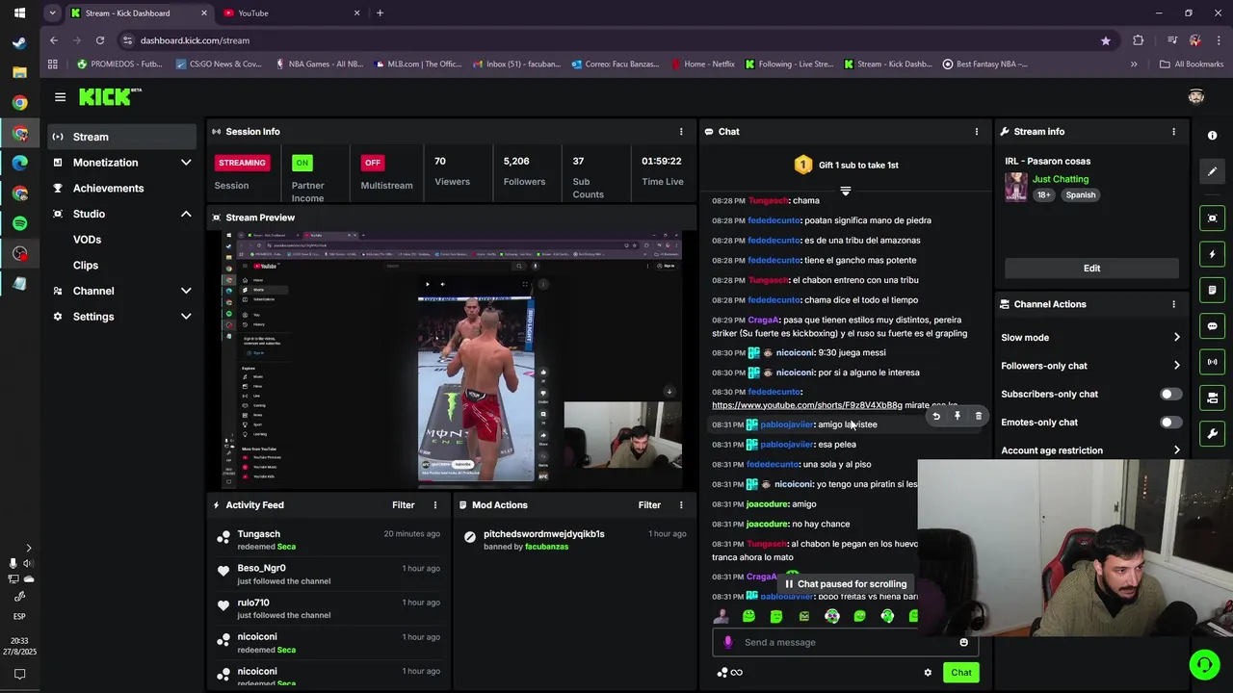Toggle the broadcast signal icon in the right sidebar

coord(1213,362)
